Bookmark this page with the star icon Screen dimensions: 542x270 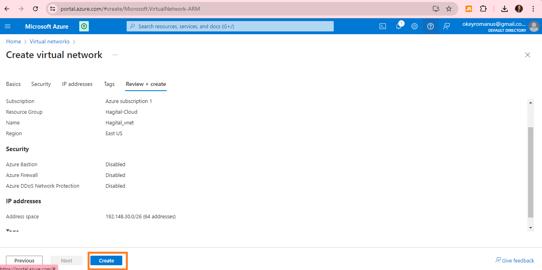pyautogui.click(x=449, y=8)
